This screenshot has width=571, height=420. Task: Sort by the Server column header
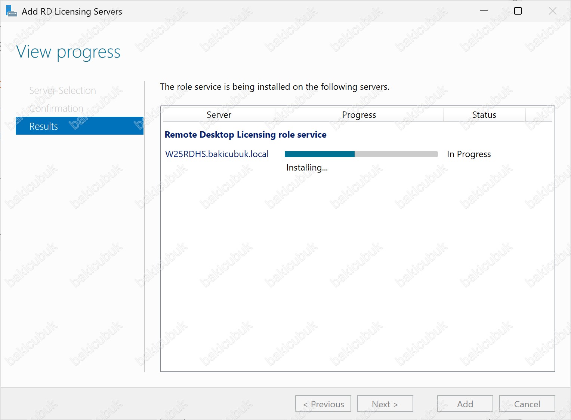[219, 115]
